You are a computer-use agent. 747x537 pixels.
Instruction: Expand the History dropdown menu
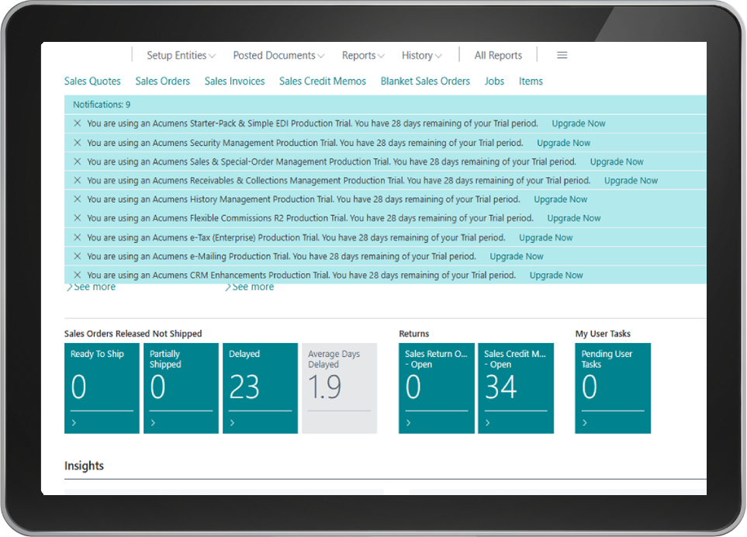(422, 55)
